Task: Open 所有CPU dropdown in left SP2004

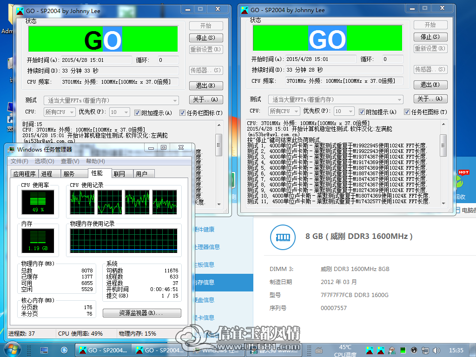Action: [x=59, y=112]
